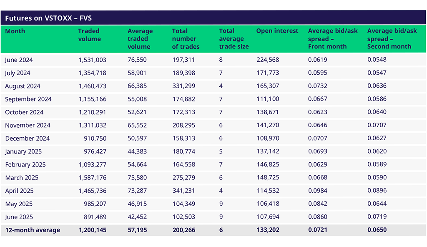The height and width of the screenshot is (247, 427).
Task: Select 12-month average open interest 133,202
Action: (x=268, y=230)
